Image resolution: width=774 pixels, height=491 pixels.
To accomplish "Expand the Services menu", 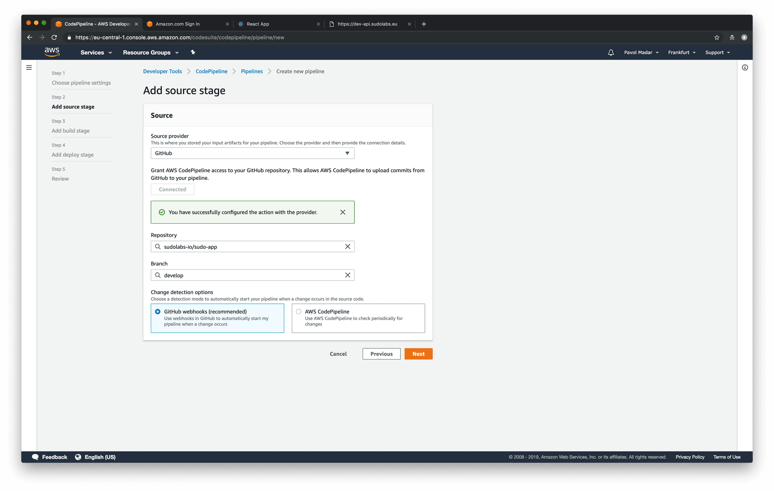I will [96, 53].
